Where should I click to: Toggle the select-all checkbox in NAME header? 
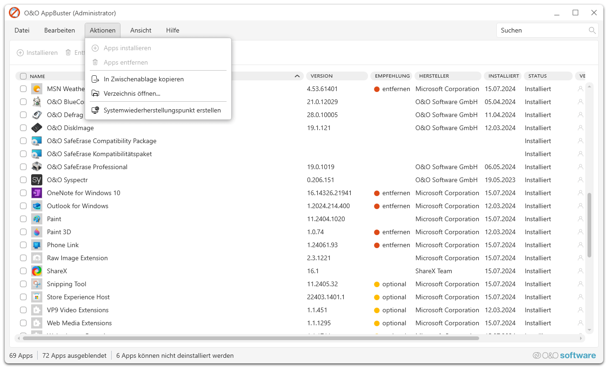coord(23,76)
